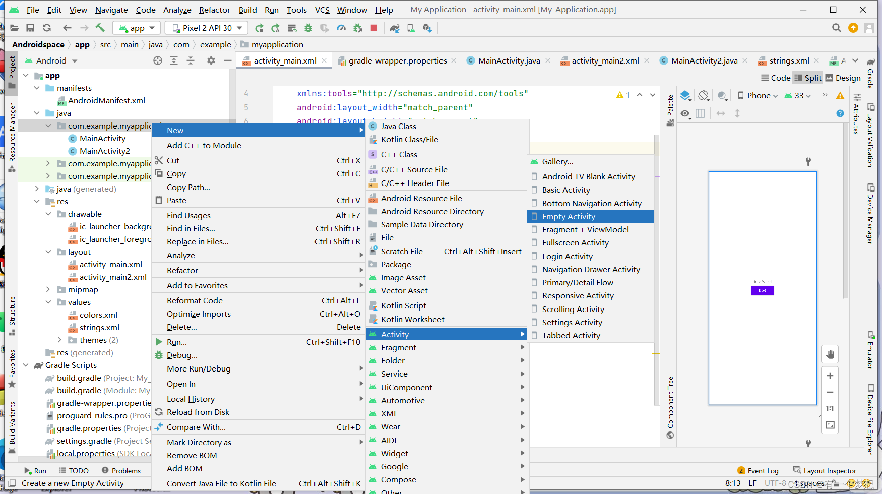Choose Reformat Code in context menu
The image size is (882, 494).
[x=258, y=300]
